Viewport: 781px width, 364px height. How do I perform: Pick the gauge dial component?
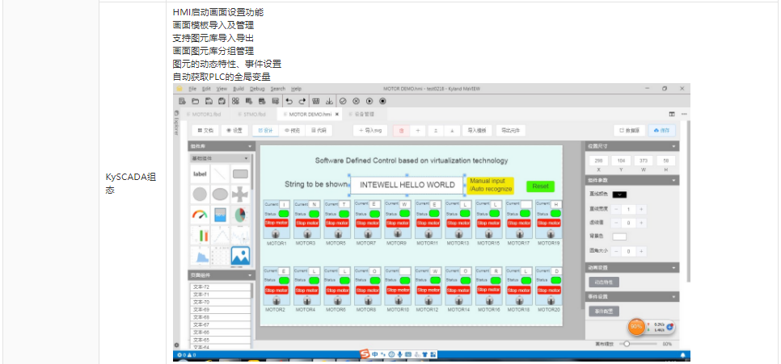coord(200,215)
